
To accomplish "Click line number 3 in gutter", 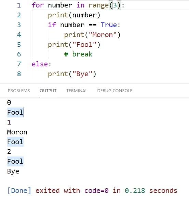I will pyautogui.click(x=19, y=25).
